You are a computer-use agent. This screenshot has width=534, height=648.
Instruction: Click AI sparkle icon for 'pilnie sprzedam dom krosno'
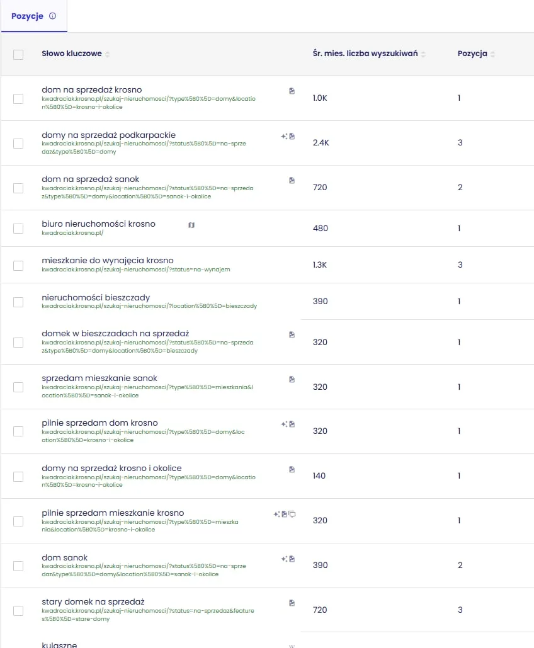[x=284, y=424]
